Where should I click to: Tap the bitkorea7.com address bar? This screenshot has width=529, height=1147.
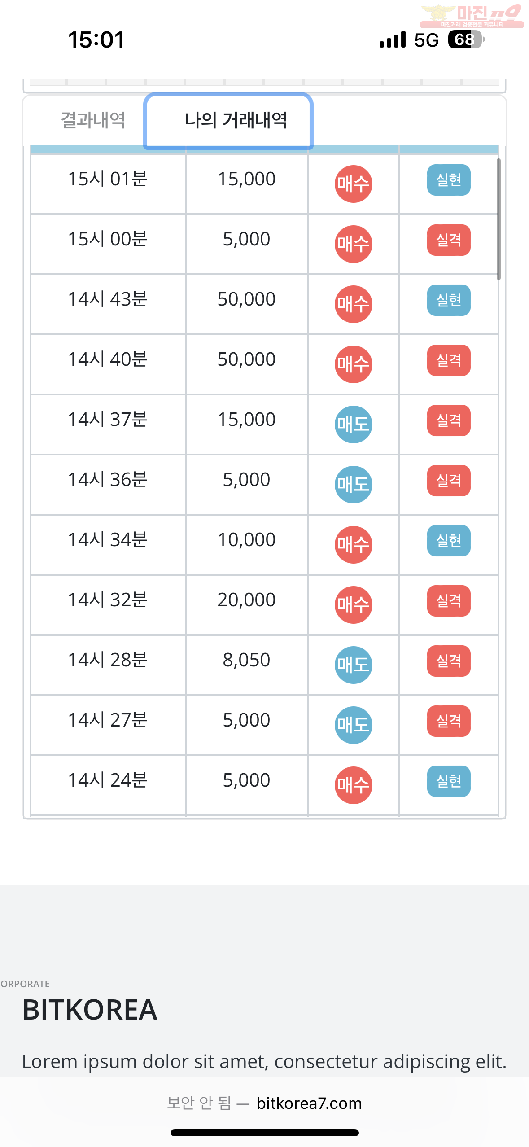[264, 1103]
